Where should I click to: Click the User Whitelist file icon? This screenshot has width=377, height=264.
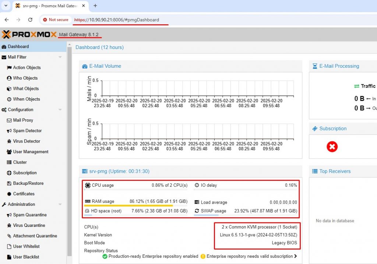coord(9,246)
